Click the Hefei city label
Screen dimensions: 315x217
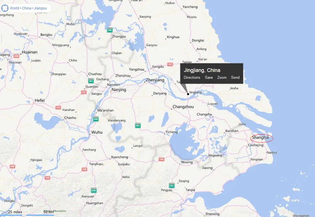(40, 100)
